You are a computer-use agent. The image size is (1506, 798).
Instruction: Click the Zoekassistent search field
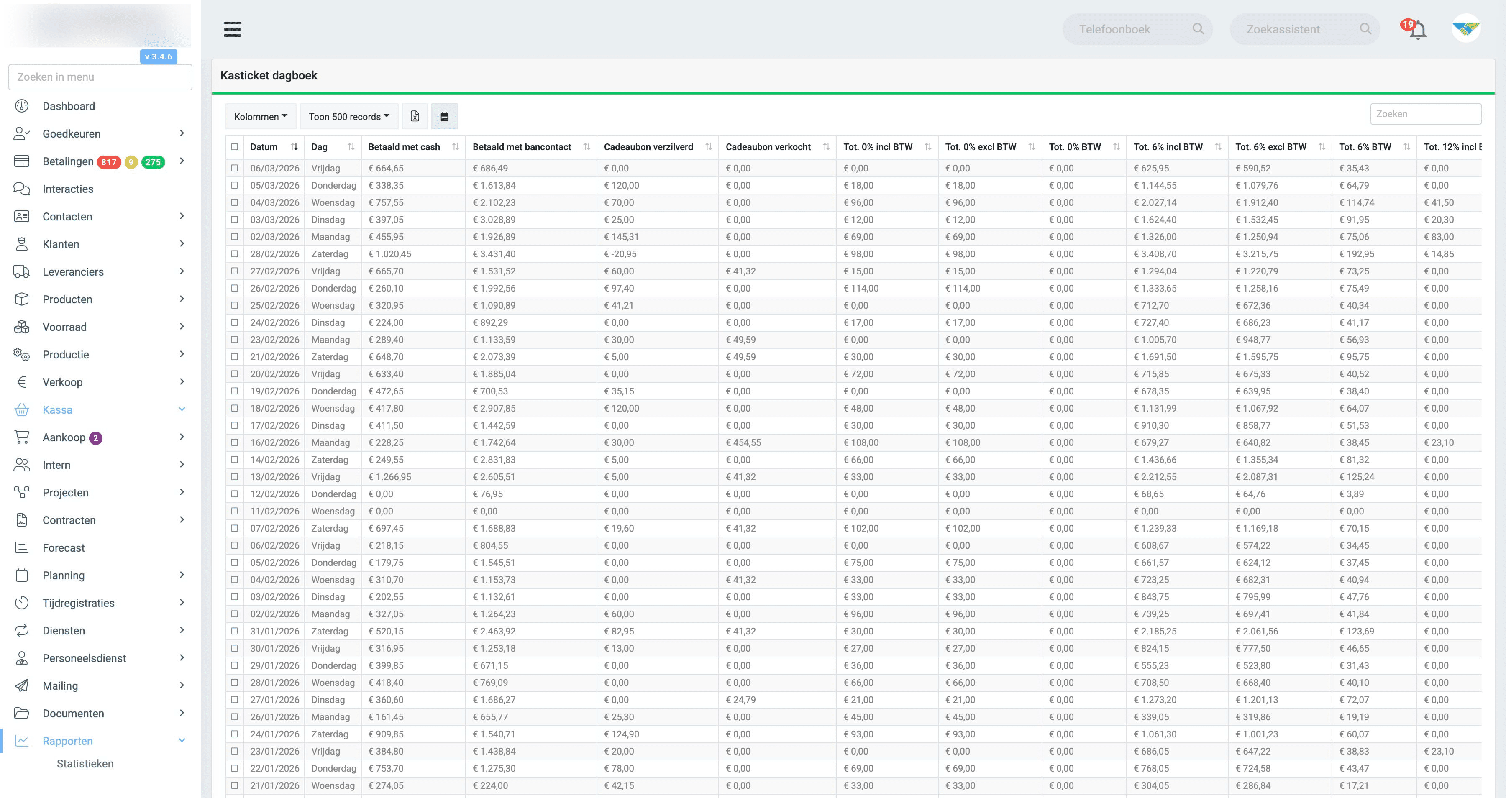pyautogui.click(x=1304, y=29)
